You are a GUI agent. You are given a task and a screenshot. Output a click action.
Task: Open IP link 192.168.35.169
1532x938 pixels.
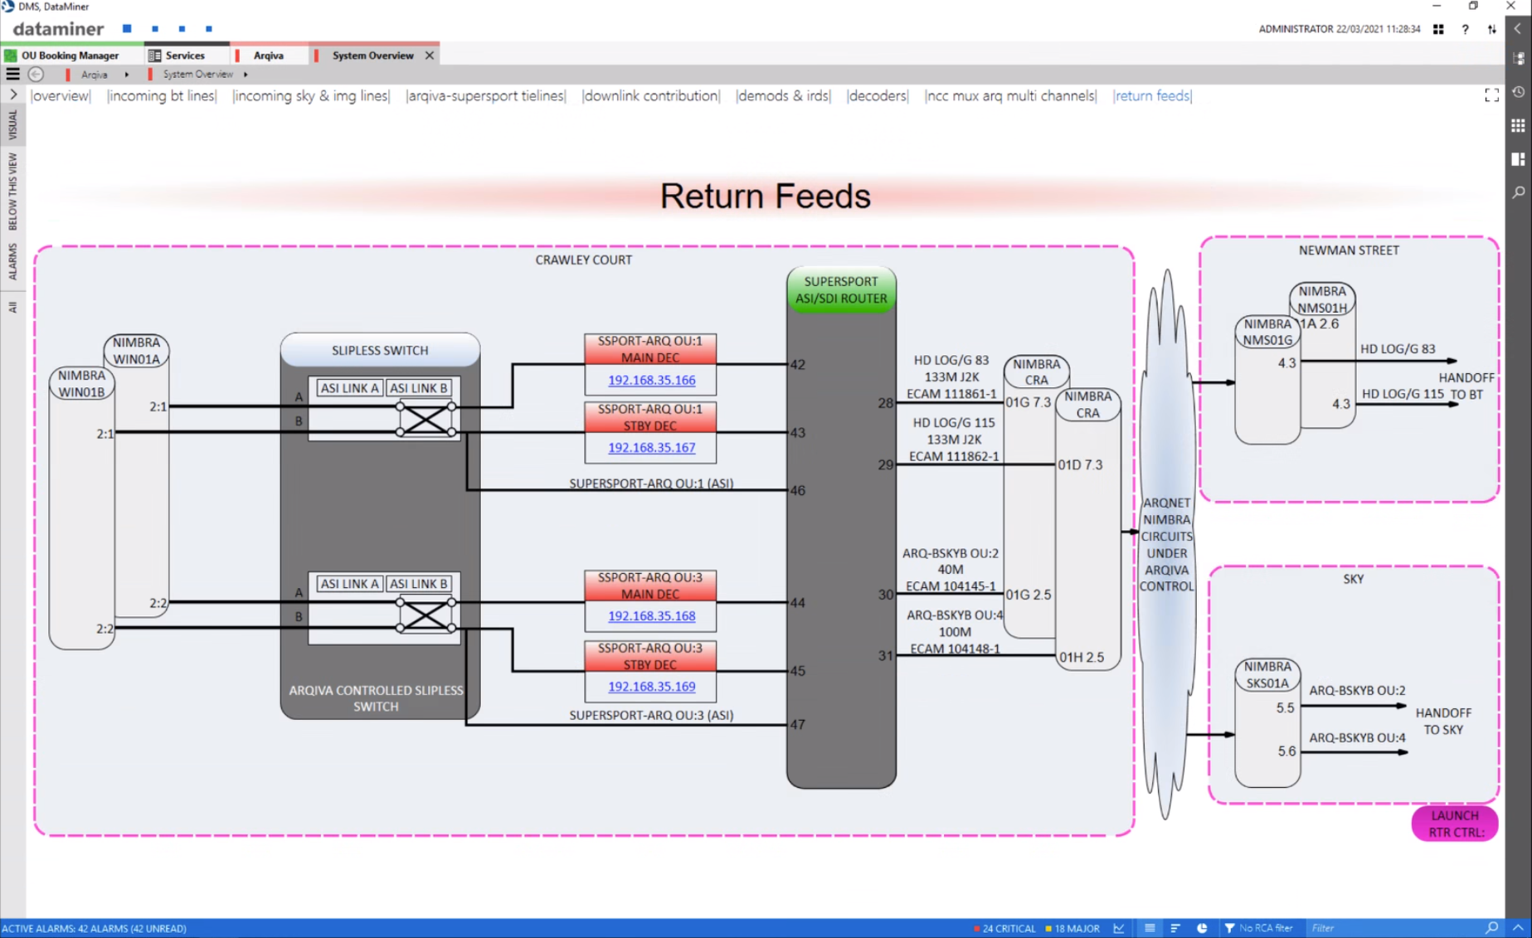(651, 687)
